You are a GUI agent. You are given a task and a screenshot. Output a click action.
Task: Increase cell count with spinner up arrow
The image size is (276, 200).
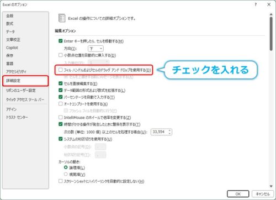click(x=170, y=130)
